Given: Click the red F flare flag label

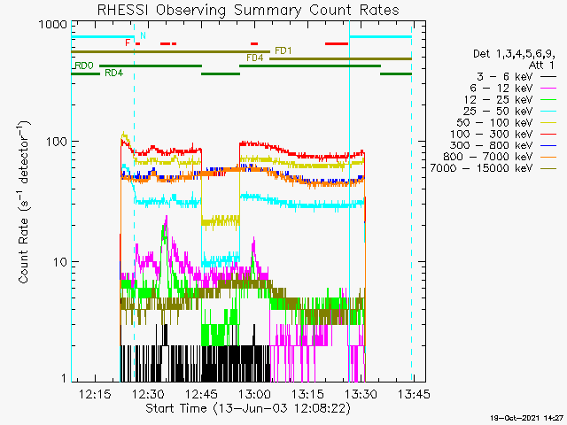Looking at the screenshot, I should point(128,42).
